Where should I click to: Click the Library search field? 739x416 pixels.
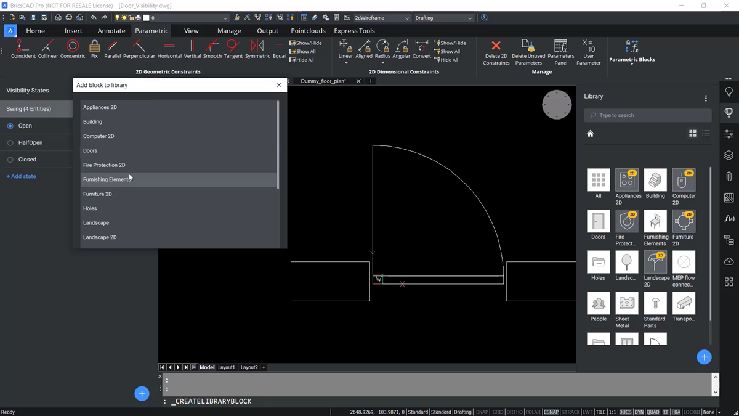click(x=647, y=115)
